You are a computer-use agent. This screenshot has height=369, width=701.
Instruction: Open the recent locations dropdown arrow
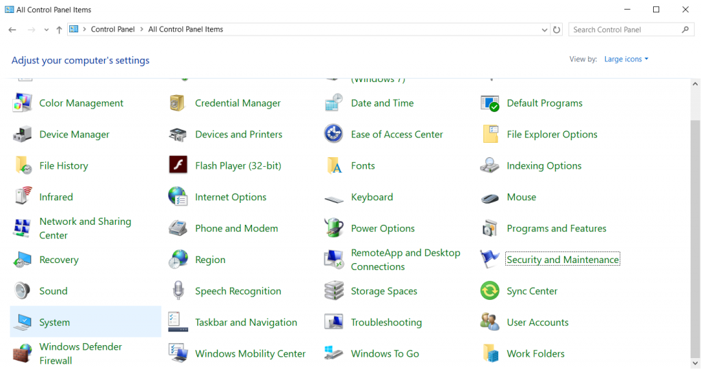click(x=46, y=30)
